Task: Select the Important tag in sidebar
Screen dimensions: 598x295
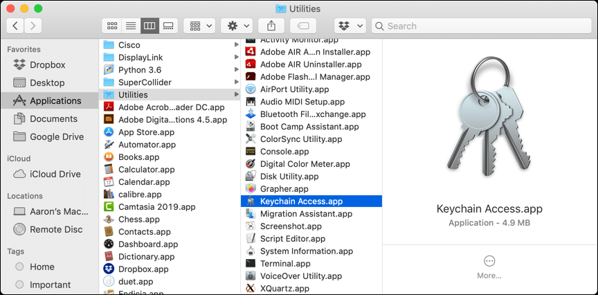Action: pos(50,285)
